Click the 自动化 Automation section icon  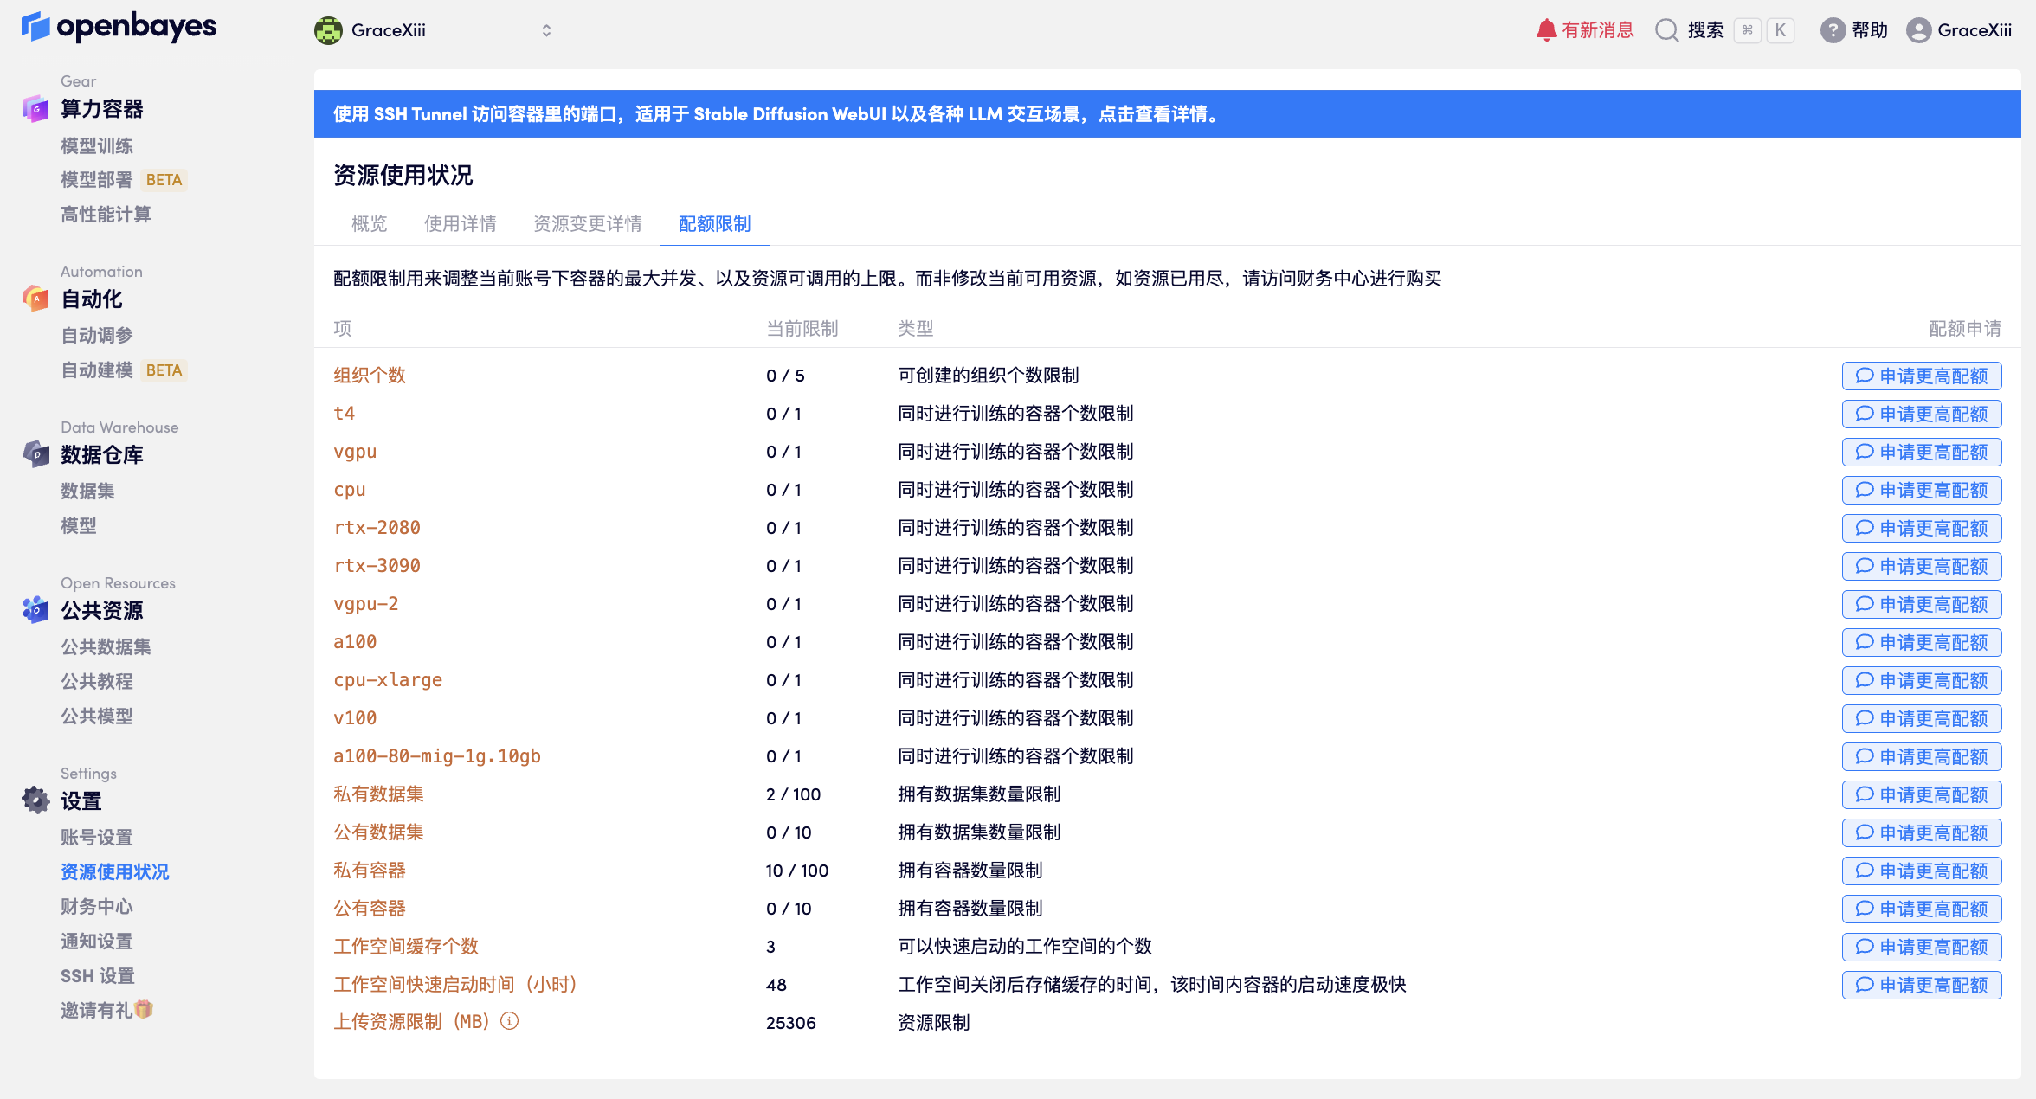pos(35,299)
